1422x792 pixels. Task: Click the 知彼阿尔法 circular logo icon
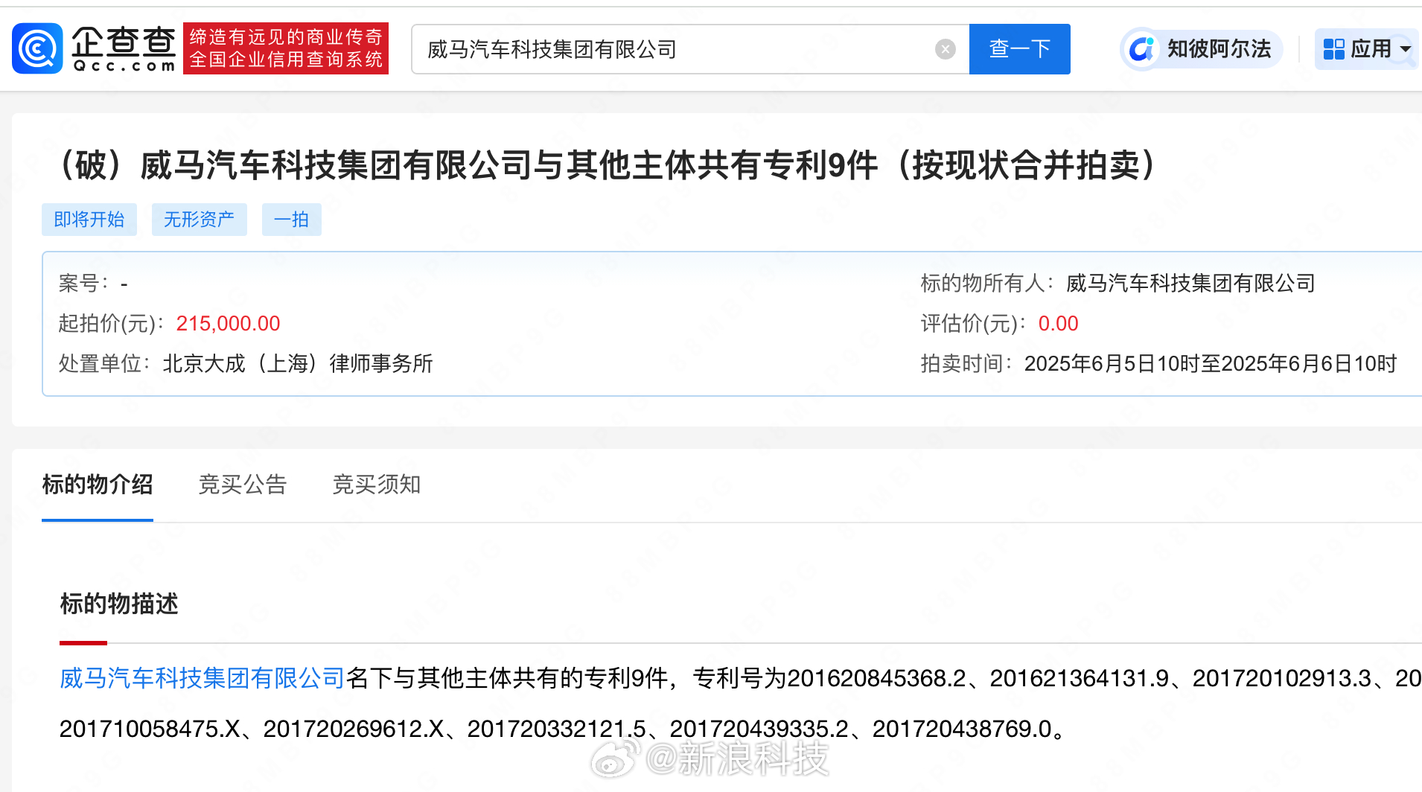click(1141, 49)
